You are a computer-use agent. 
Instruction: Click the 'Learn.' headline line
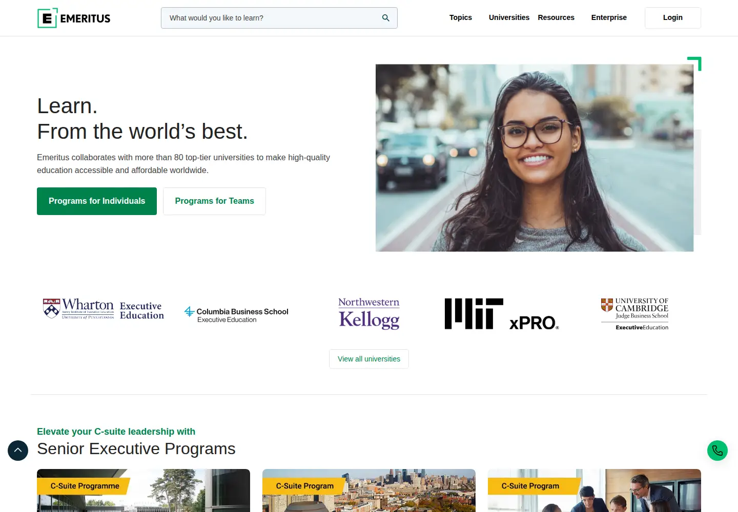point(67,106)
